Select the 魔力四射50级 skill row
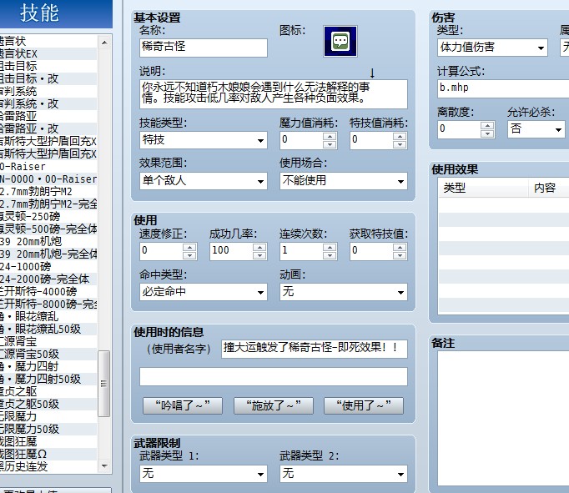Screen dimensions: 569x493 point(48,379)
